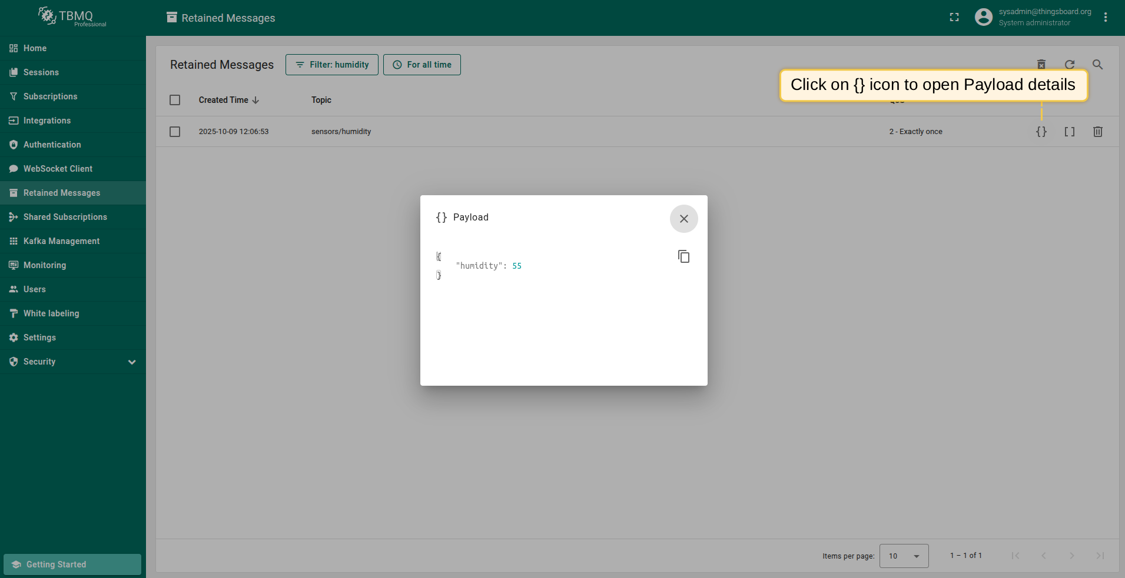Open the user account three-dot menu
The image size is (1125, 578).
(1105, 18)
